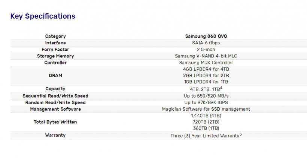Screen dimensions: 307x161
Task: Click the Interface row label
Action: (x=55, y=43)
